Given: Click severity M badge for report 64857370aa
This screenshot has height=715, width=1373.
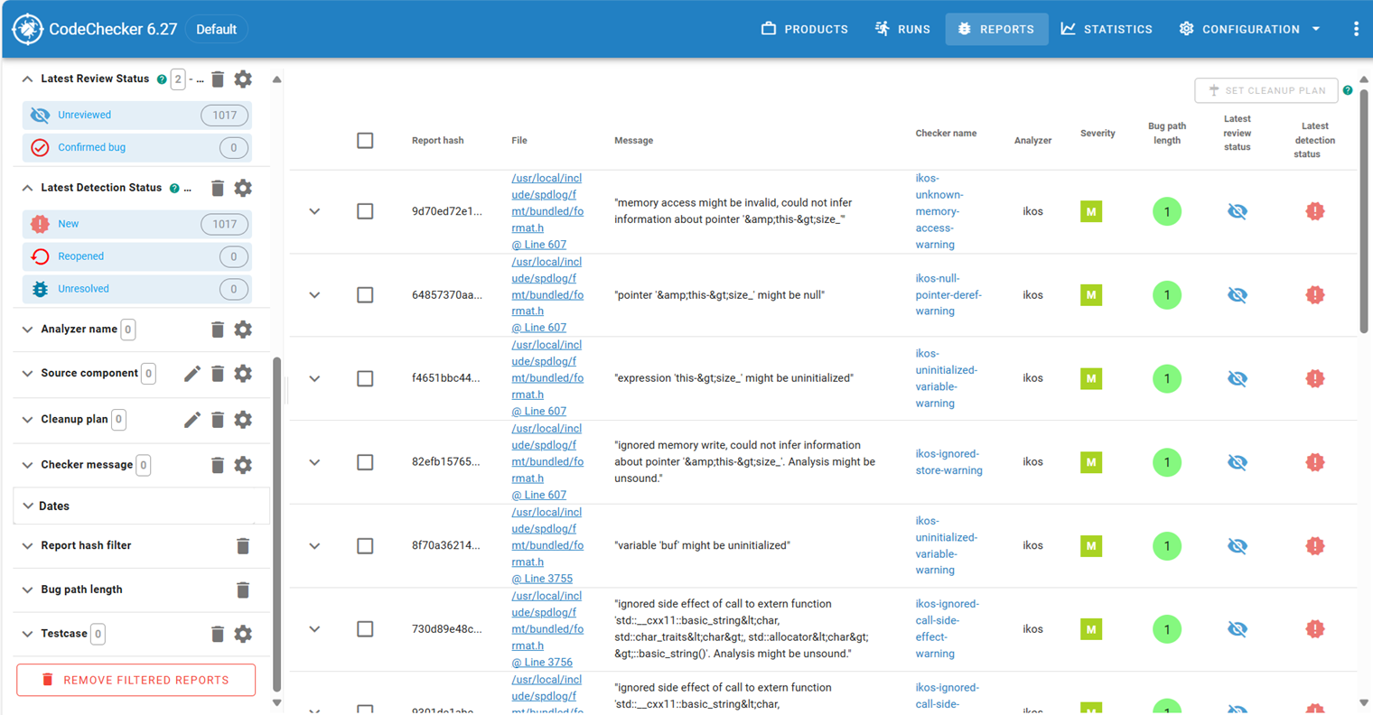Looking at the screenshot, I should click(1091, 295).
